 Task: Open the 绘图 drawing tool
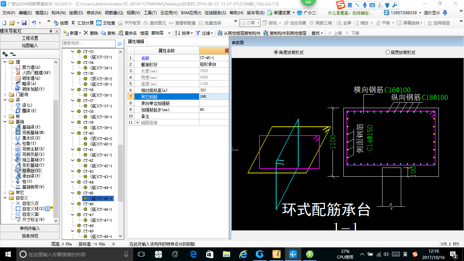[61, 23]
